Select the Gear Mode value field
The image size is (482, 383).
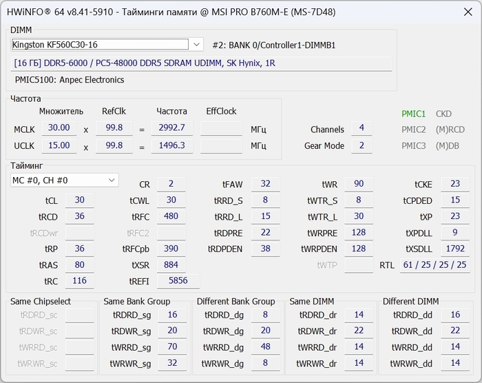coord(361,145)
